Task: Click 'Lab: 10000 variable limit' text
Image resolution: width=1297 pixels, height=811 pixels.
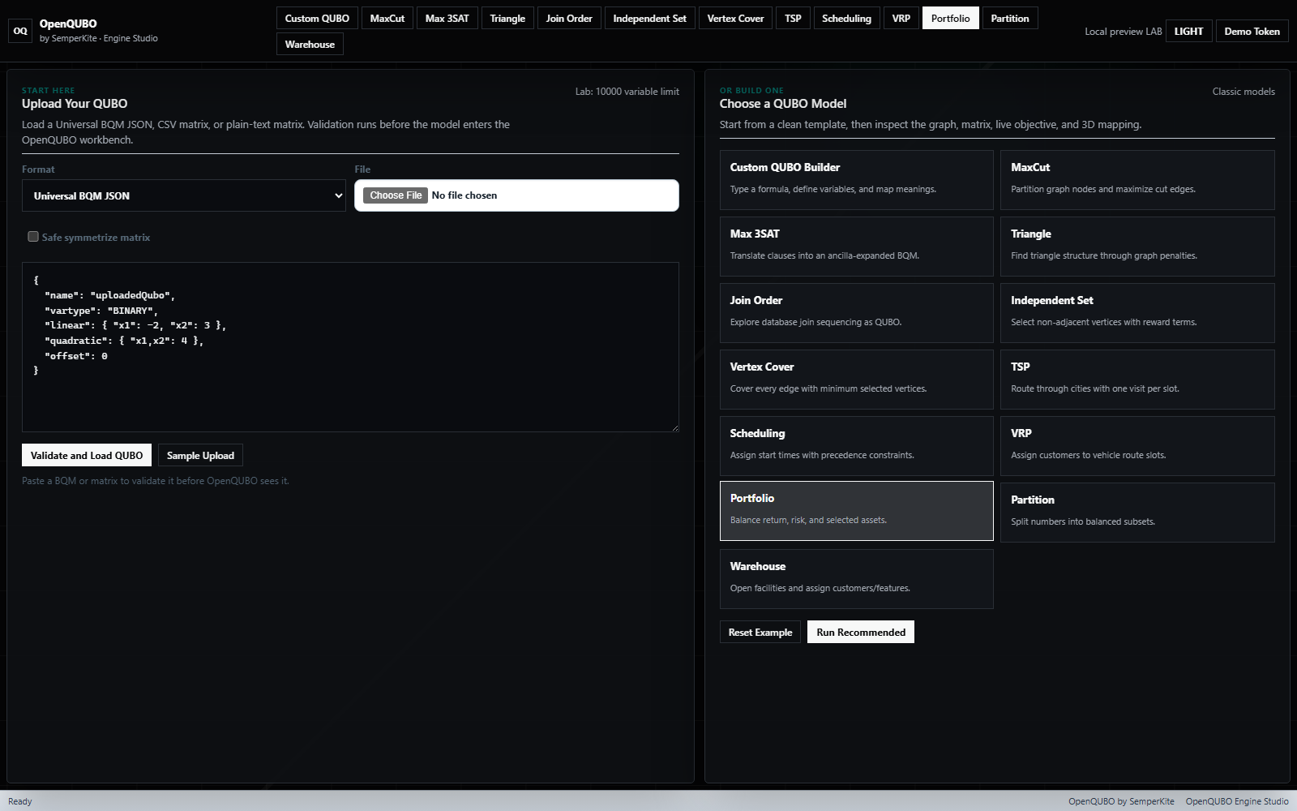Action: 627,92
